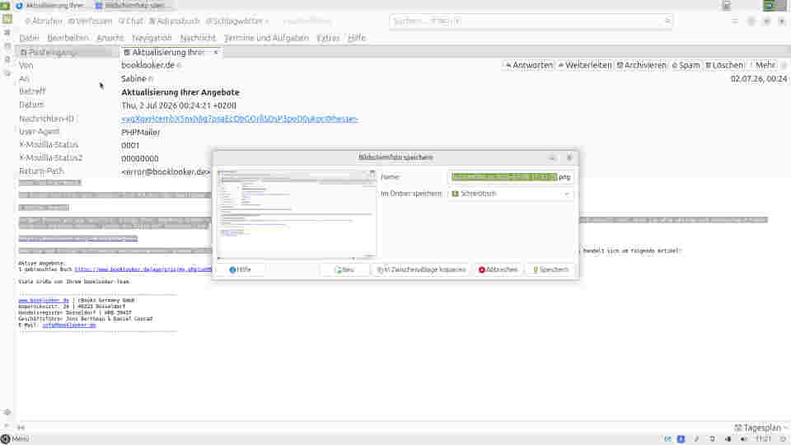Click the subject Aktualisierung Ihrer Angebote
This screenshot has width=791, height=445.
point(180,92)
